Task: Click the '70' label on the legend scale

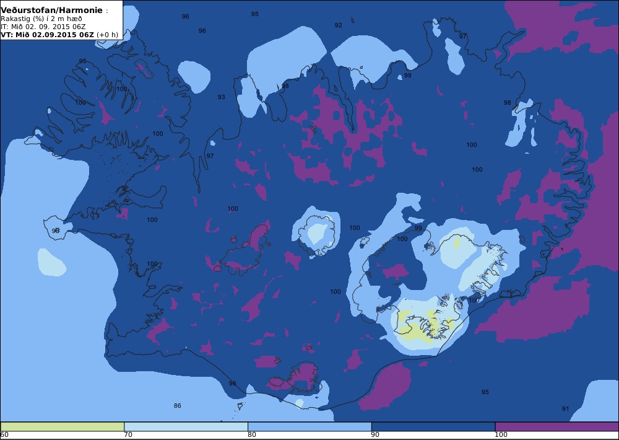Action: click(128, 435)
